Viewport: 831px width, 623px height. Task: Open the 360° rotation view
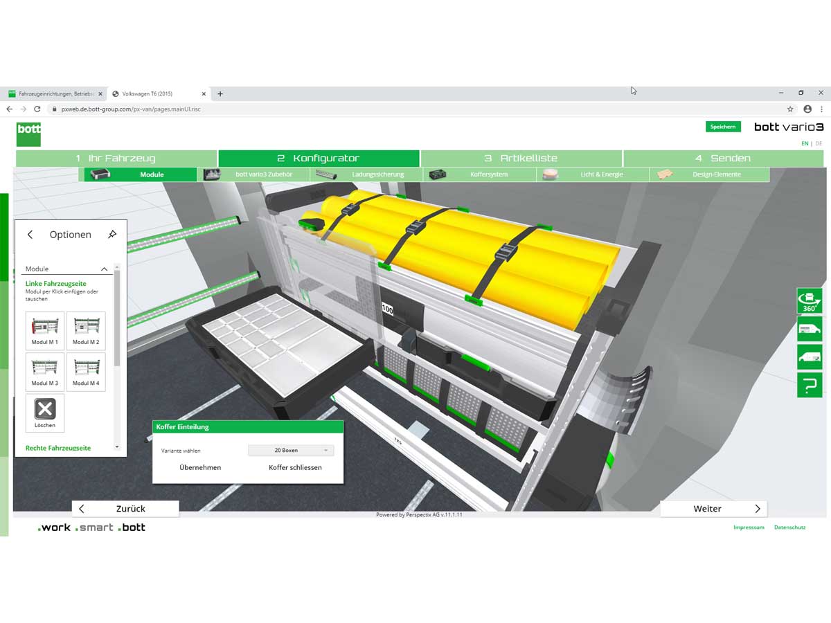pyautogui.click(x=810, y=300)
